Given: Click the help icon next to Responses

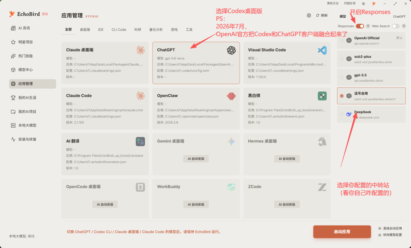Looking at the screenshot, I should click(368, 26).
